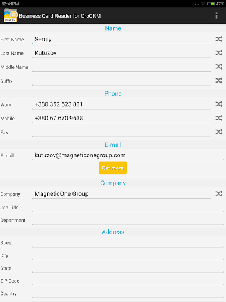Image resolution: width=226 pixels, height=302 pixels.
Task: Tap the shuffle icon beside Suffix
Action: click(x=219, y=80)
